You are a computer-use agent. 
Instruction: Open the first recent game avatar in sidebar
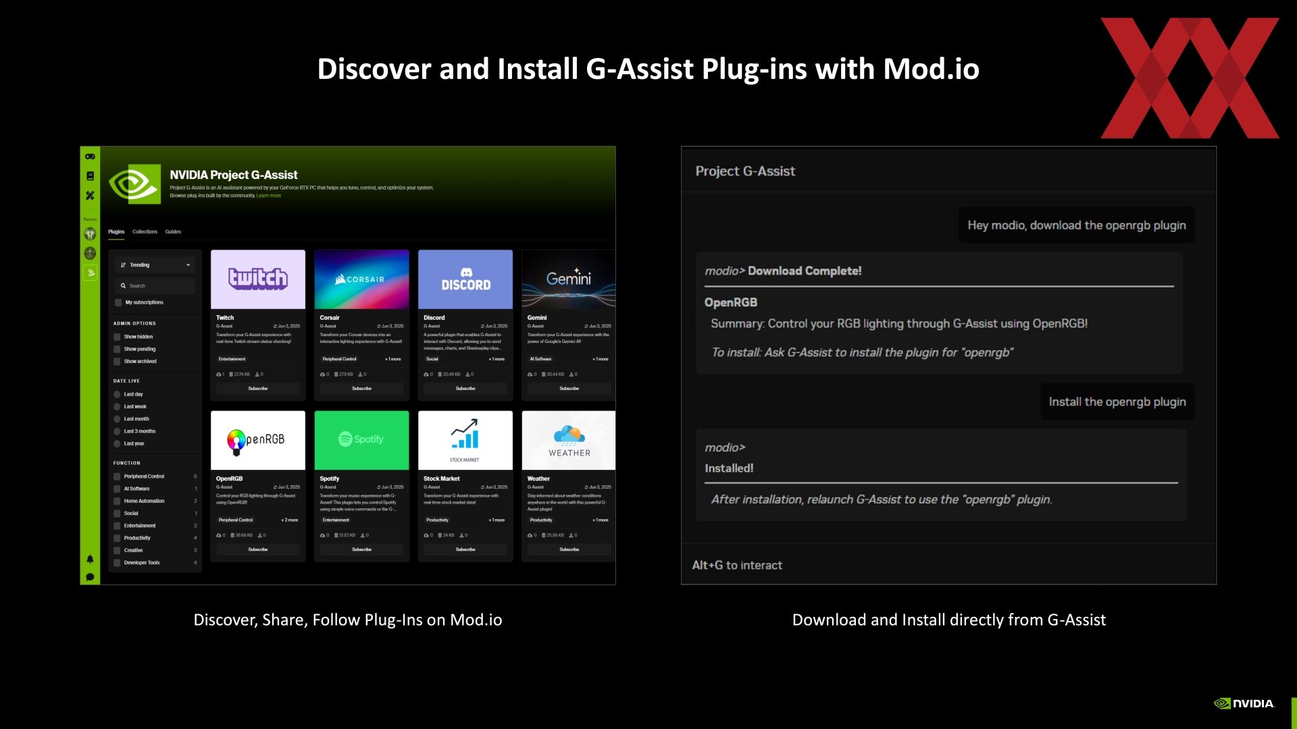90,234
